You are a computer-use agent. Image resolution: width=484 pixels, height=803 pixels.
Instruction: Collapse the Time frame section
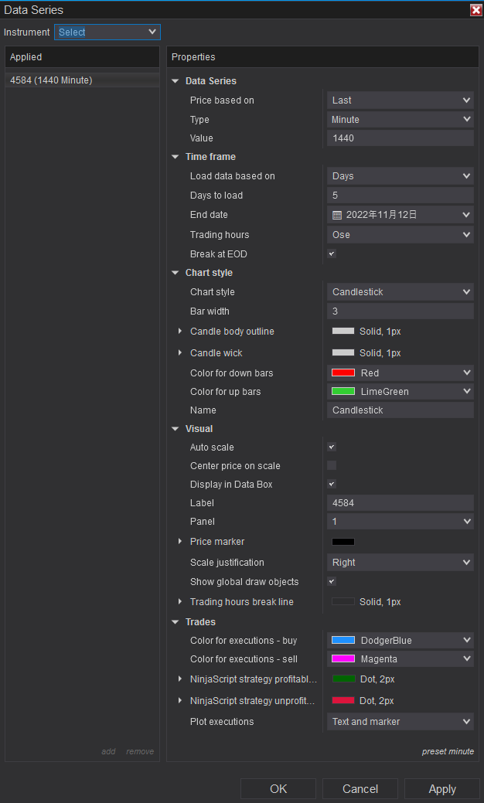point(176,157)
